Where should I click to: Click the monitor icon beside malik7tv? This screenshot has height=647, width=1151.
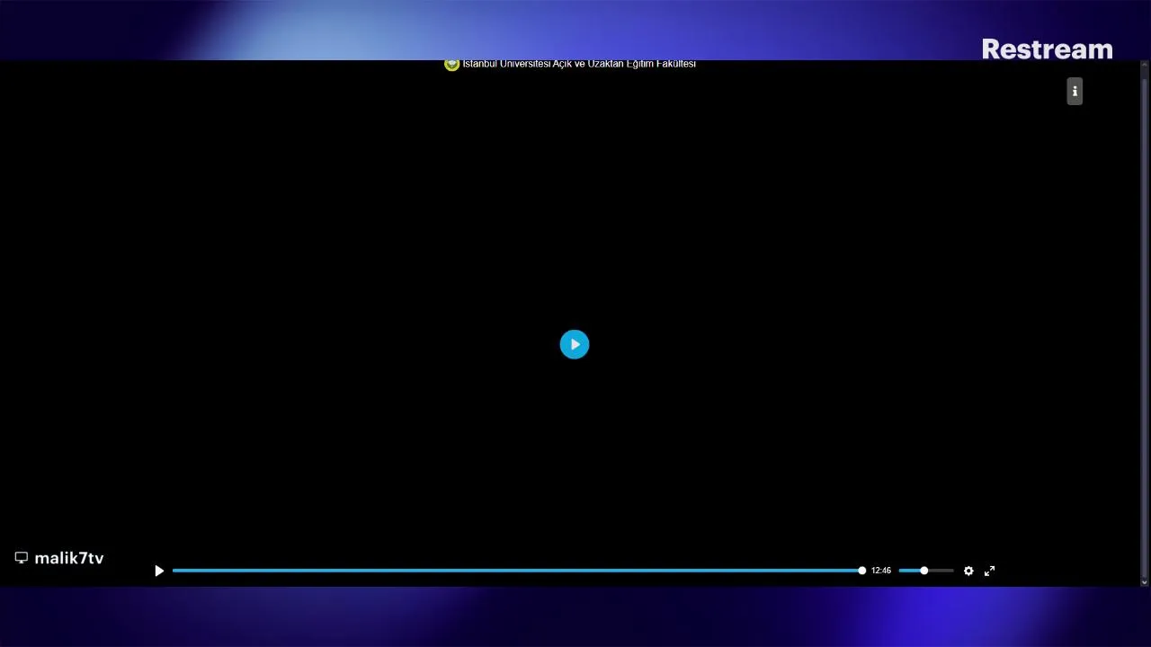click(22, 558)
